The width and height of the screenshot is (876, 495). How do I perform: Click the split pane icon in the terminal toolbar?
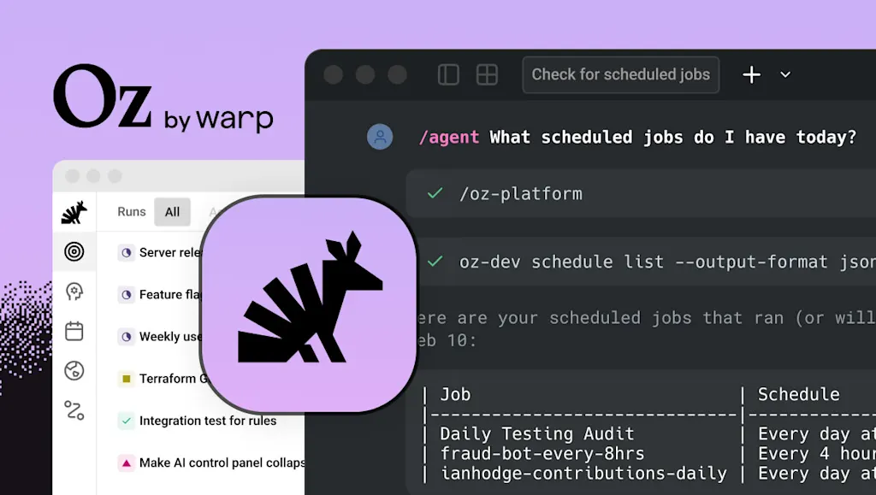448,74
